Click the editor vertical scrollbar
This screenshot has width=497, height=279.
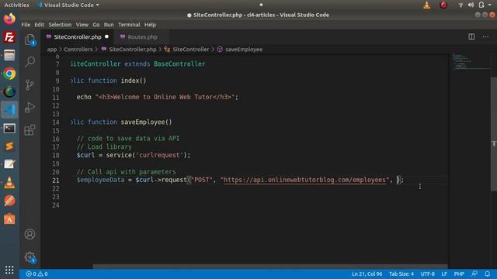coord(494,134)
